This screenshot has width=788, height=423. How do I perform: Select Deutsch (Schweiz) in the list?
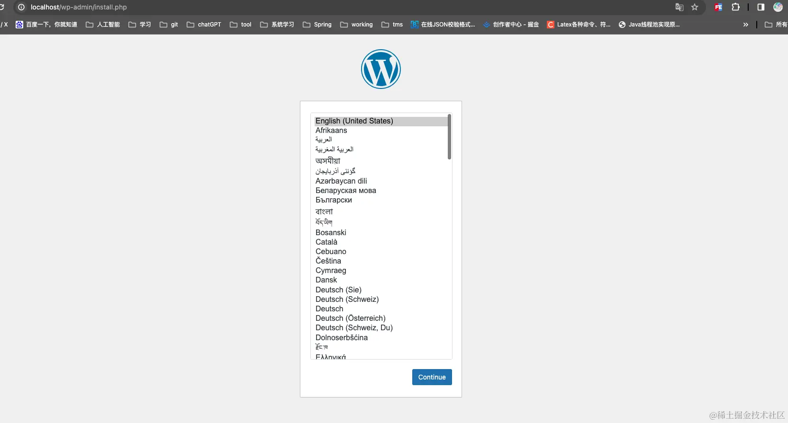pyautogui.click(x=381, y=300)
